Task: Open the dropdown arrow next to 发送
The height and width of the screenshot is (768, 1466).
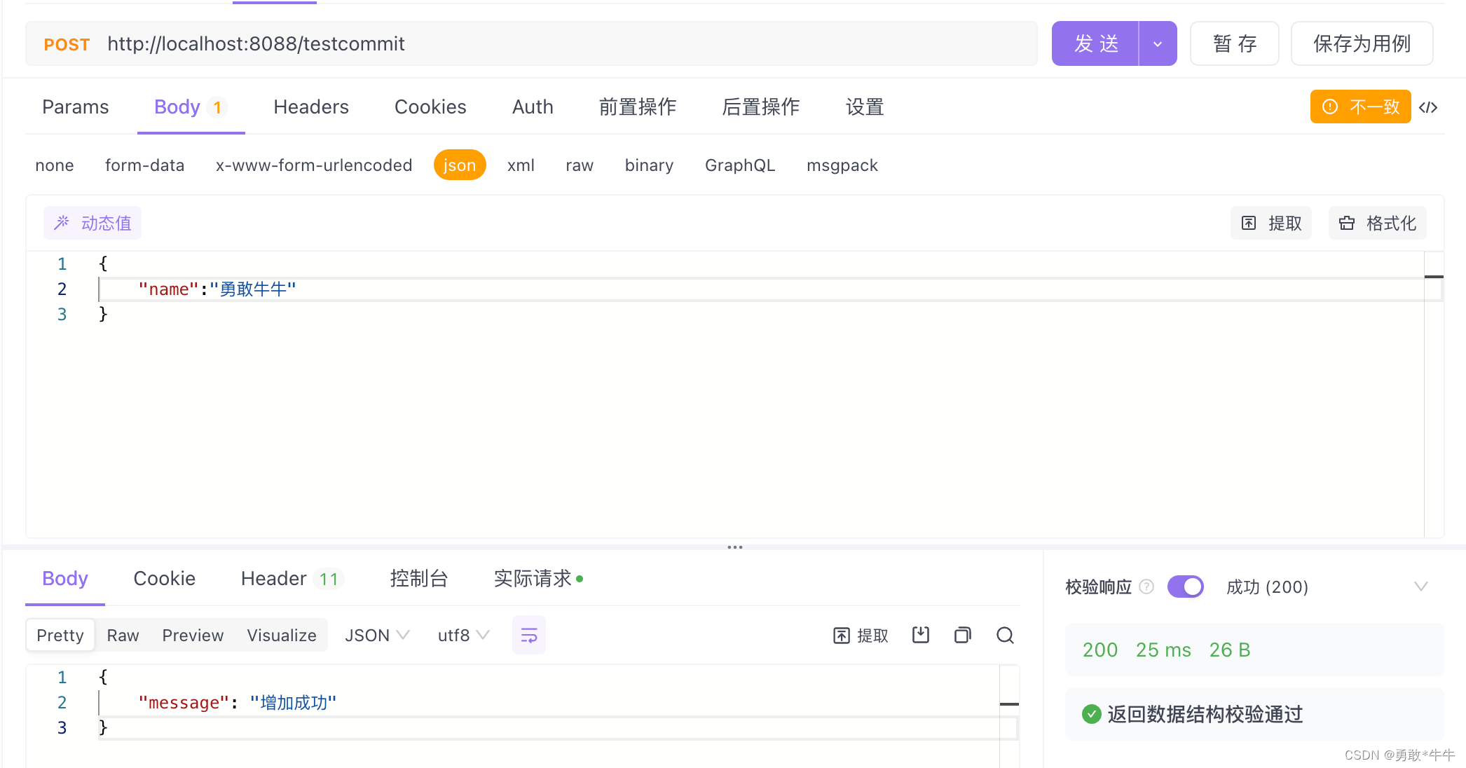Action: click(x=1158, y=43)
